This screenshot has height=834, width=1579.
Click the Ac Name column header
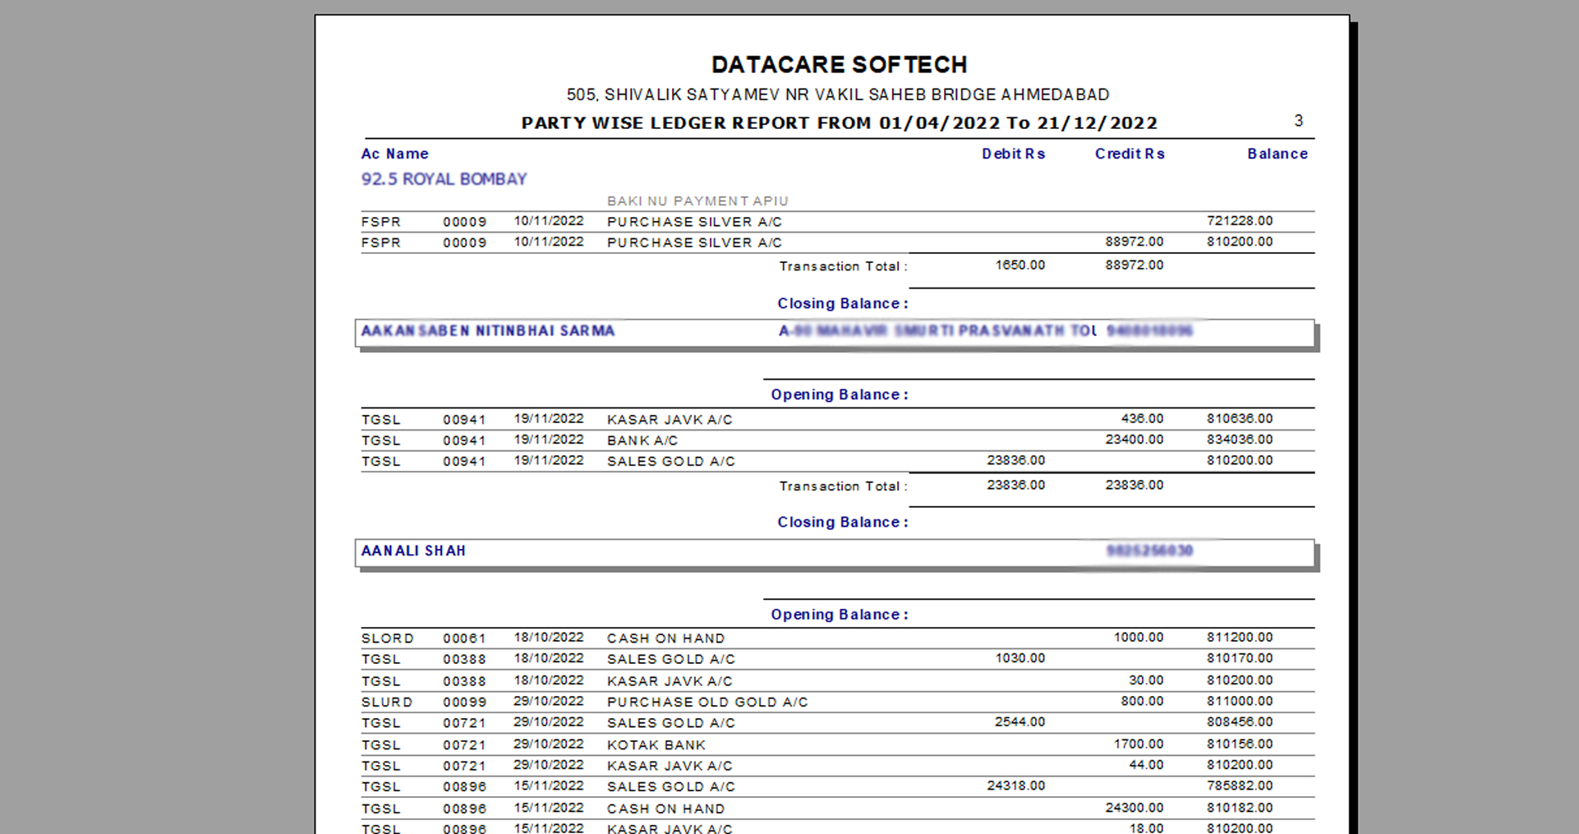(394, 154)
